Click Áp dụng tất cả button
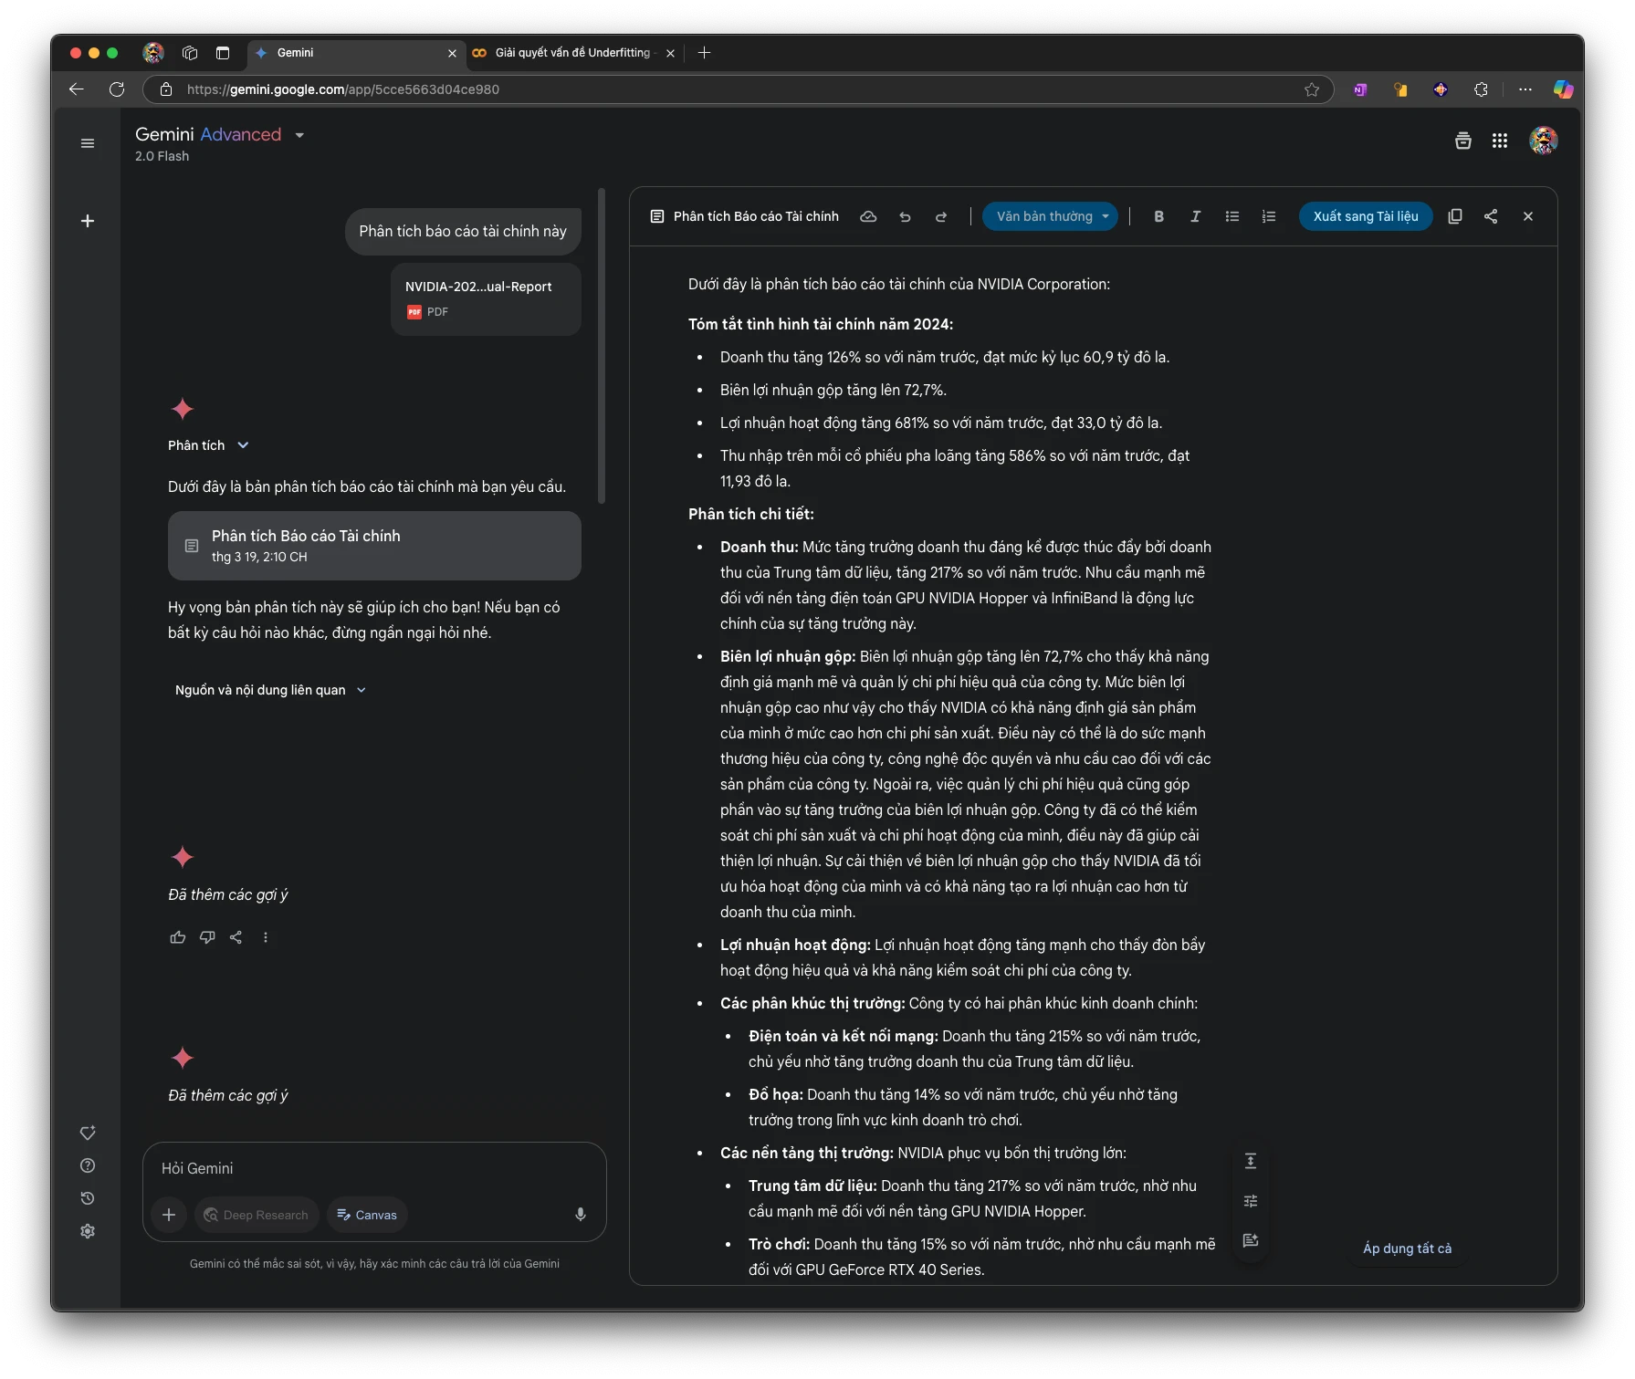The image size is (1635, 1379). (x=1407, y=1248)
